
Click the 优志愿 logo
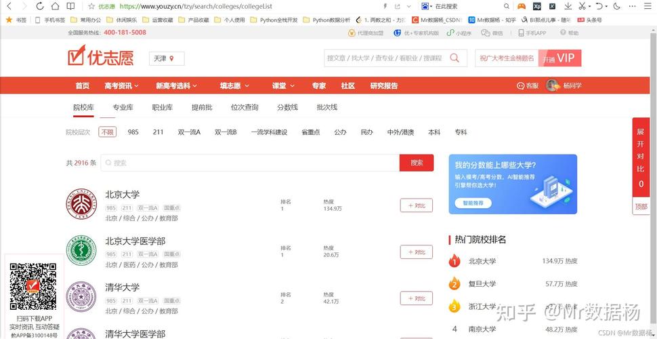(x=100, y=56)
